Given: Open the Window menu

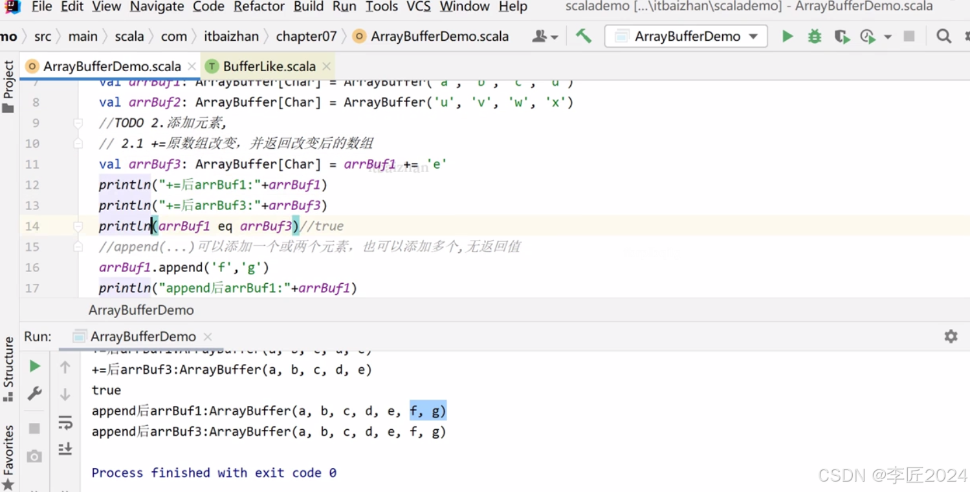Looking at the screenshot, I should click(465, 6).
